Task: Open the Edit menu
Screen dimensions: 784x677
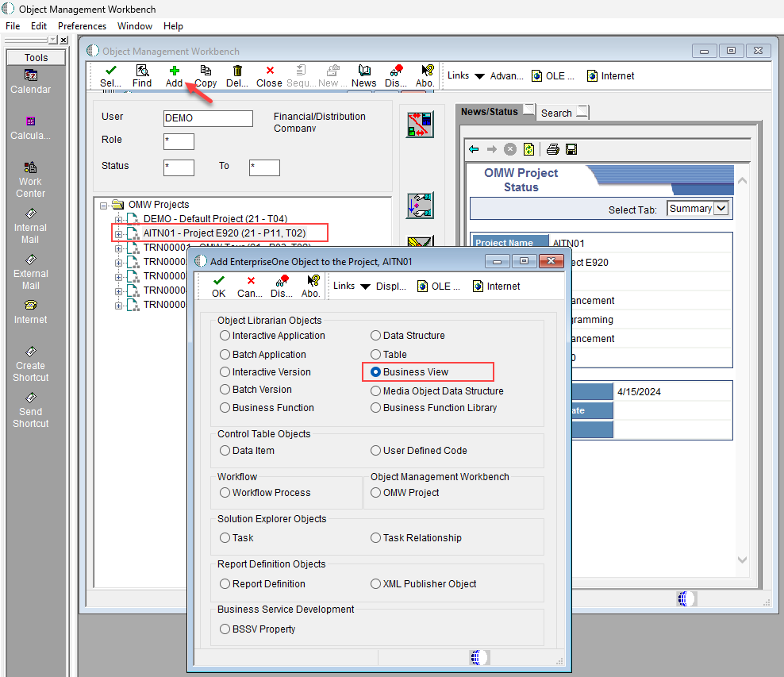Action: [39, 26]
